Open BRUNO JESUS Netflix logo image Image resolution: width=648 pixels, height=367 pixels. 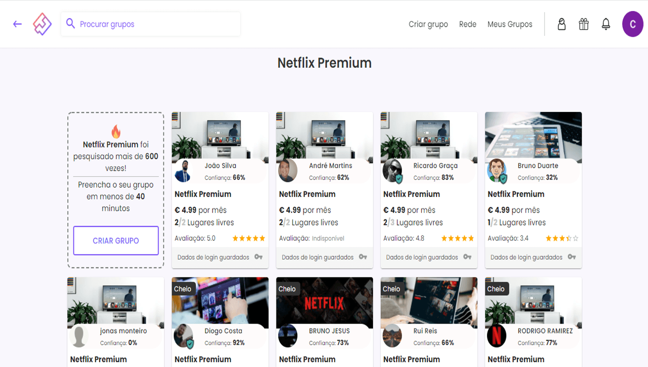point(324,303)
